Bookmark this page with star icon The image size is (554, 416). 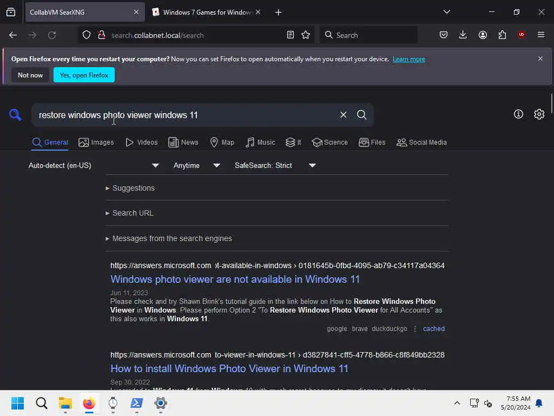pyautogui.click(x=306, y=35)
